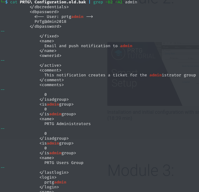Click the '</dbpassword>' closing tag
Viewport: 199px width, 192px height.
point(46,26)
